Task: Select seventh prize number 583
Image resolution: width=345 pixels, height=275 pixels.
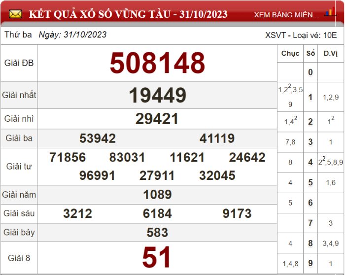Action: pyautogui.click(x=157, y=233)
